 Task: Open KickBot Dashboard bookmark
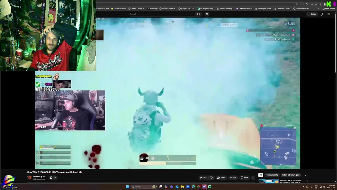coord(119,8)
